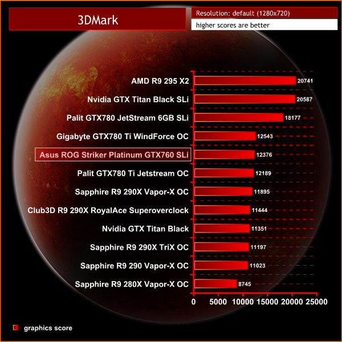Click the 'graphics score' legend text

pyautogui.click(x=48, y=328)
